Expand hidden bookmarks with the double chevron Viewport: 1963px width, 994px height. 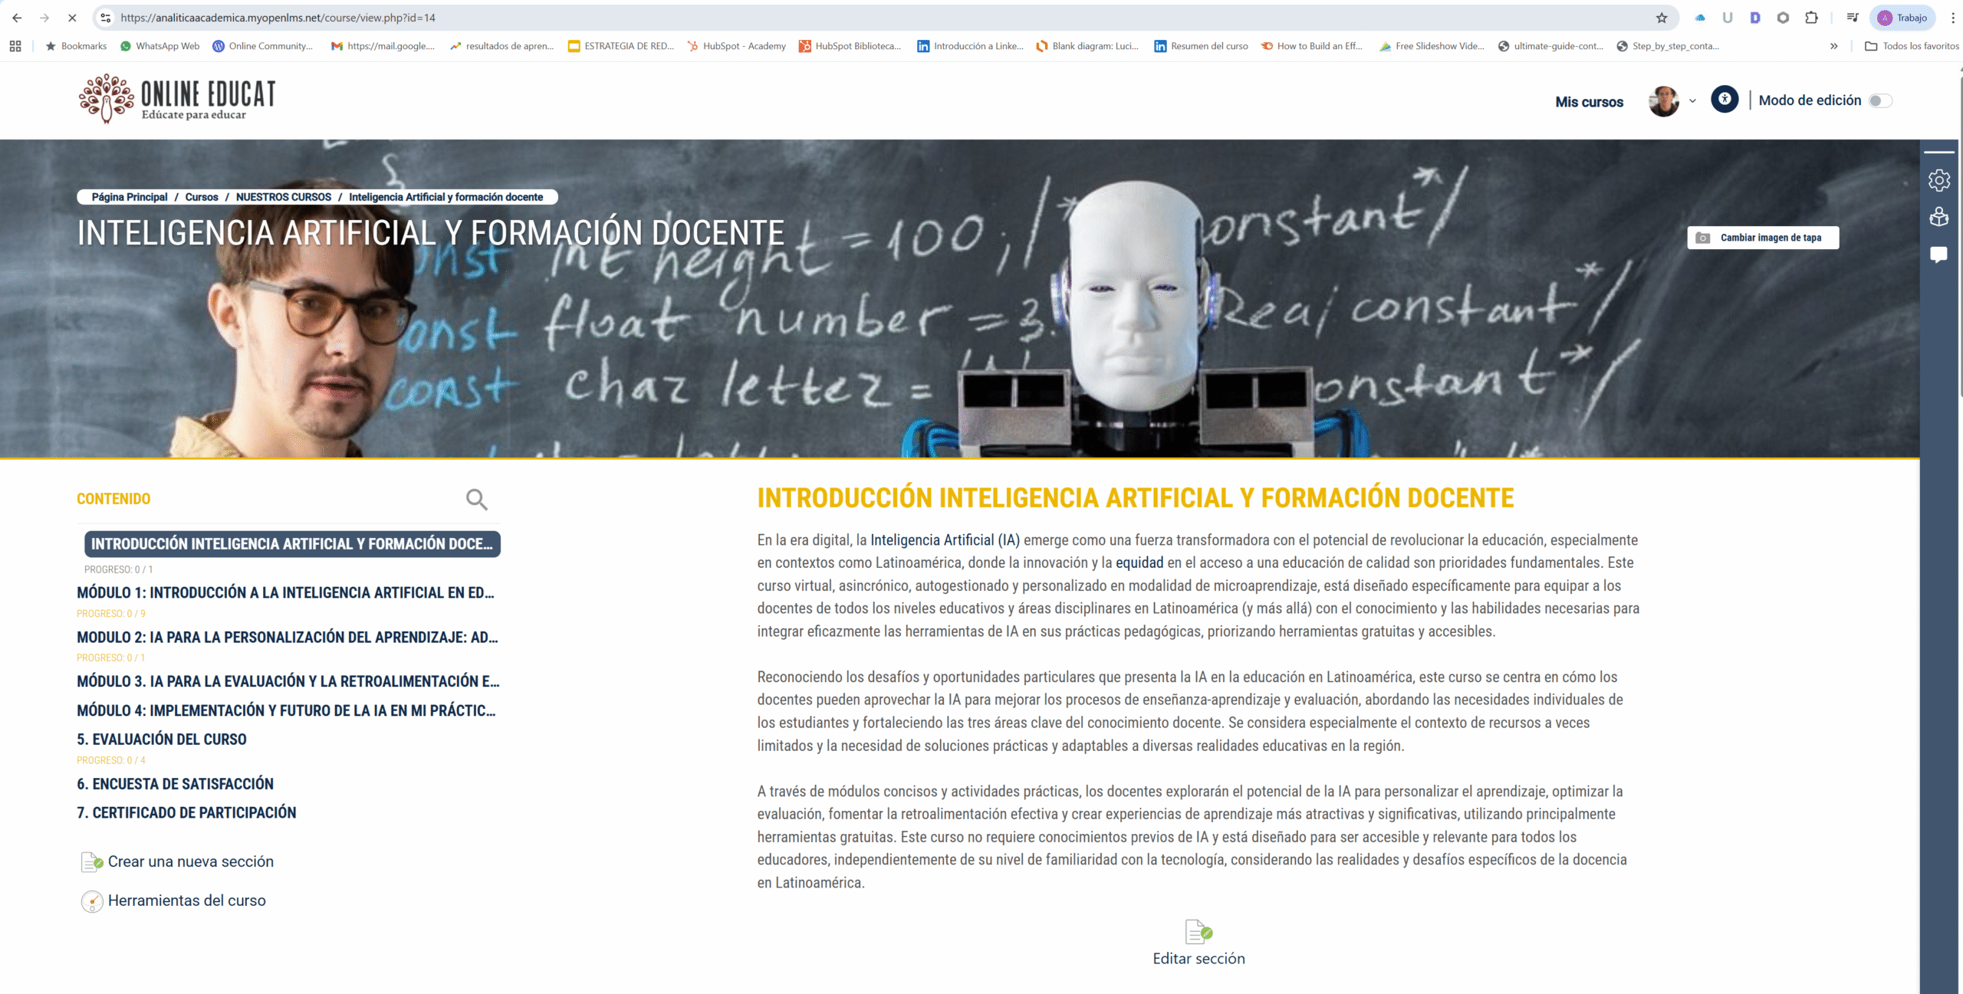[1834, 46]
